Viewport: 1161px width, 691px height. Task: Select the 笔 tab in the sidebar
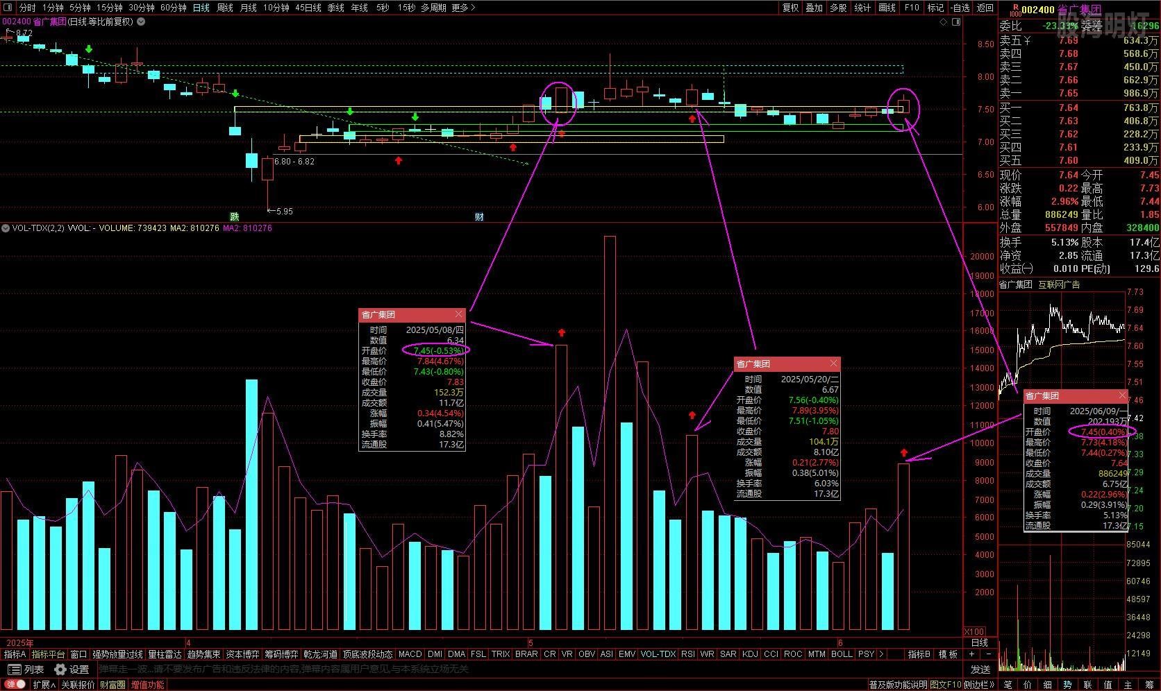tap(1008, 685)
